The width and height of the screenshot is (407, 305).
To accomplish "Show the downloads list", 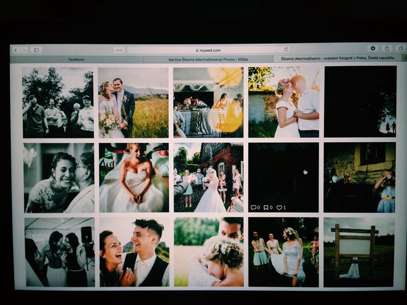I will (x=373, y=48).
